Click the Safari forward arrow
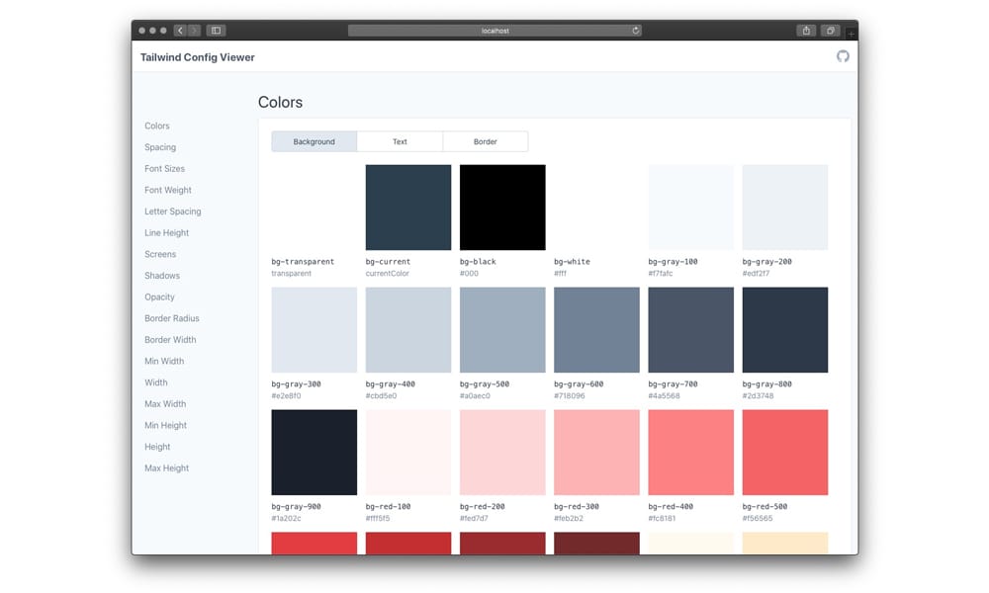This screenshot has height=593, width=989. pos(194,31)
